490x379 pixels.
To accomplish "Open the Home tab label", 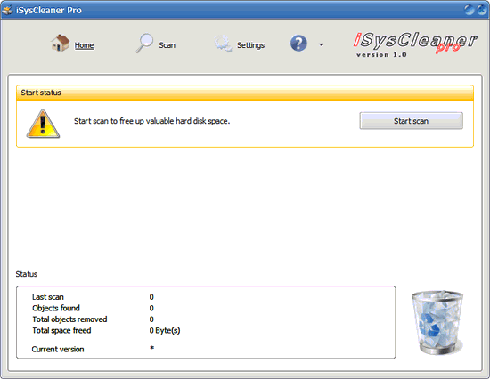I will 84,45.
